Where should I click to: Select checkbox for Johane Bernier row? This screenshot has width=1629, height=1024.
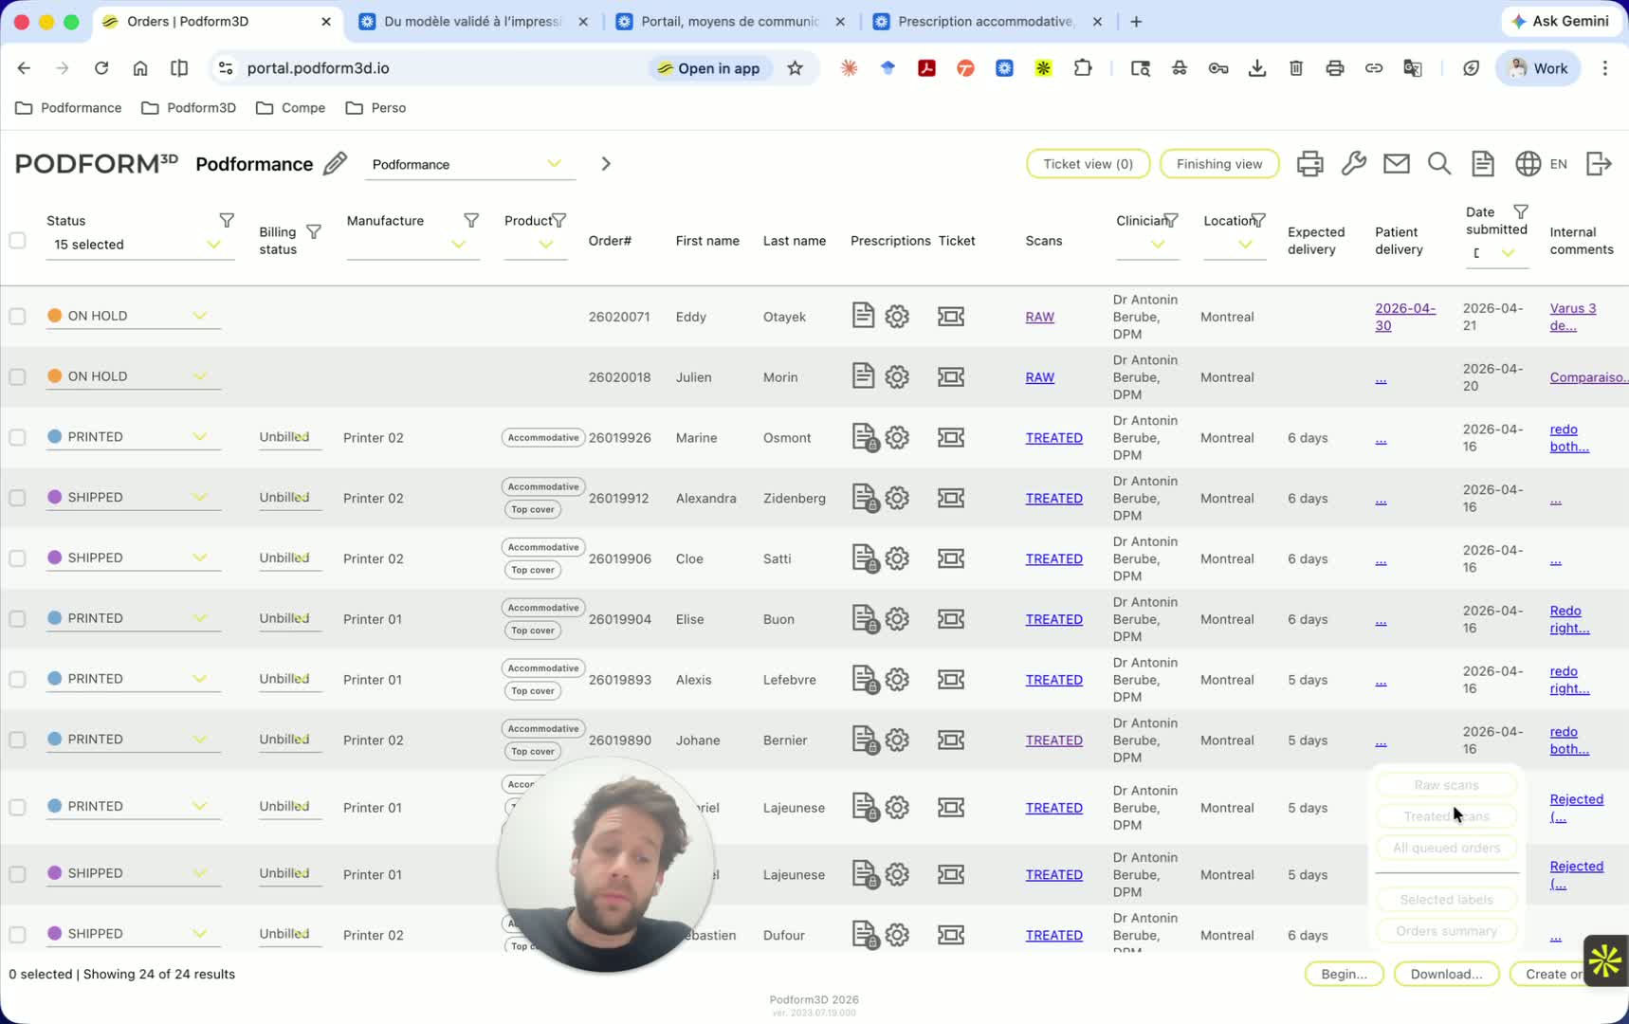pyautogui.click(x=17, y=740)
